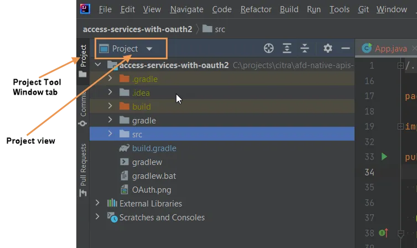Unfold the imports block at line 19

point(400,126)
